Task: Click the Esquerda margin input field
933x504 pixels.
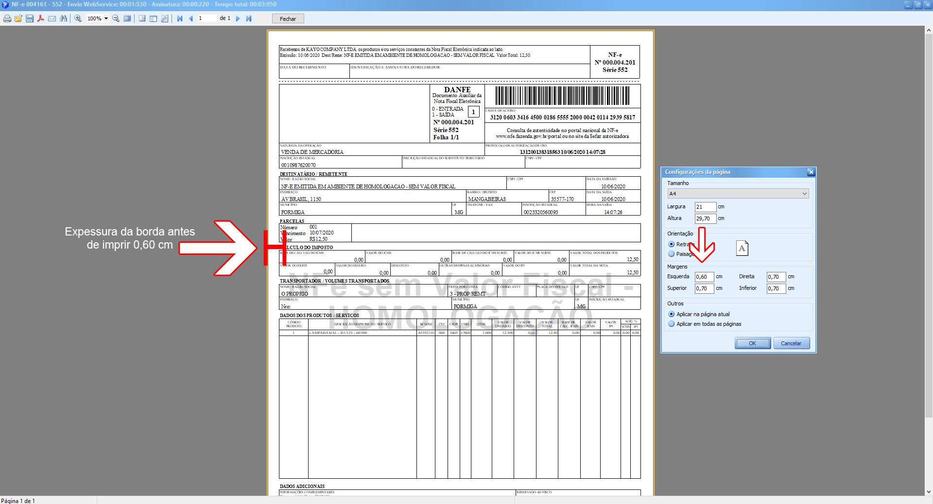Action: 704,277
